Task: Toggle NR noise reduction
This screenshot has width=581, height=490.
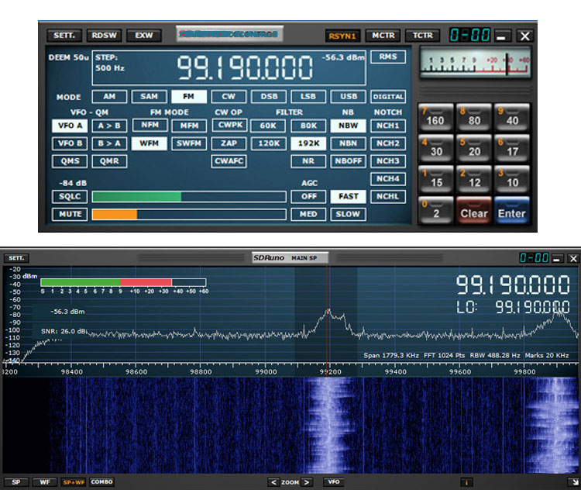Action: (308, 161)
